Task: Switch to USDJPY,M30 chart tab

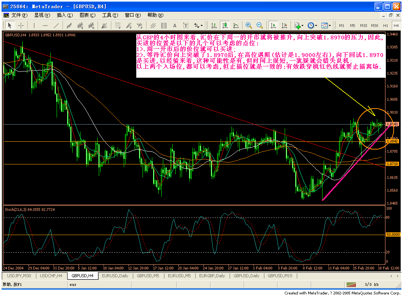Action: 19,276
